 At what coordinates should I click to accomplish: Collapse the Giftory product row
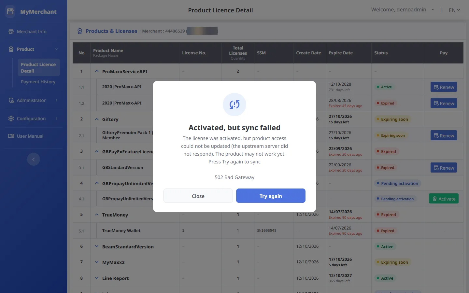tap(97, 119)
